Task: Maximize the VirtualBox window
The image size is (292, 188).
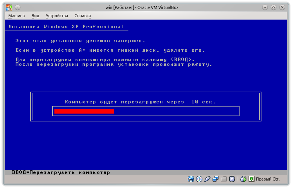Action: (274, 7)
